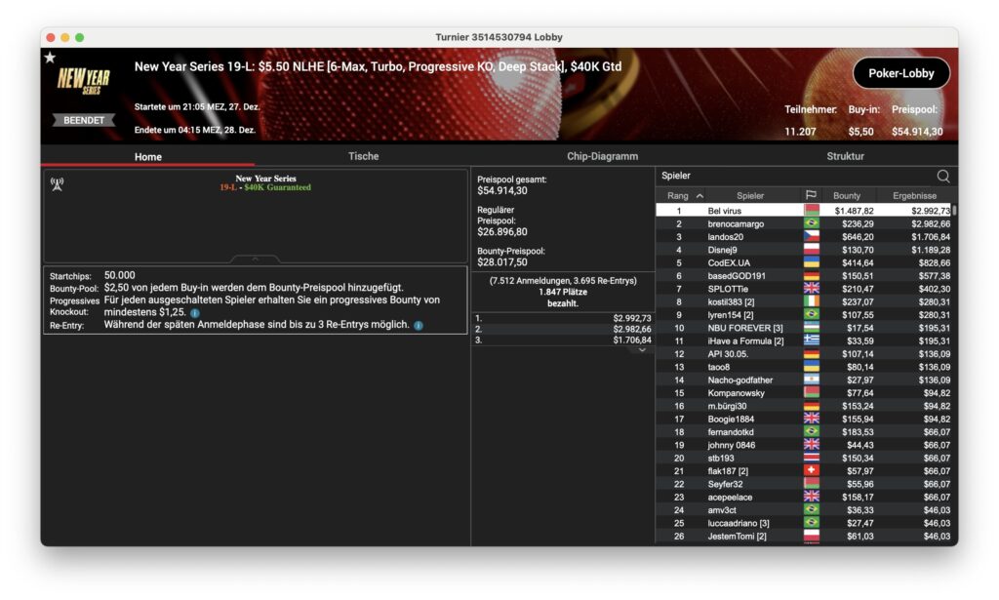This screenshot has height=600, width=999.
Task: Sort players by the country flag column
Action: pos(810,196)
